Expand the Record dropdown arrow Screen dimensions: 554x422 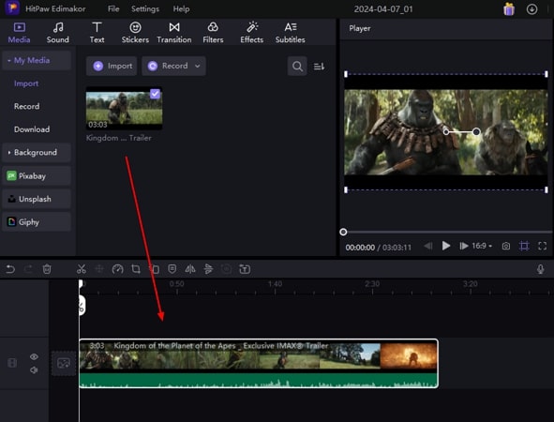click(198, 66)
